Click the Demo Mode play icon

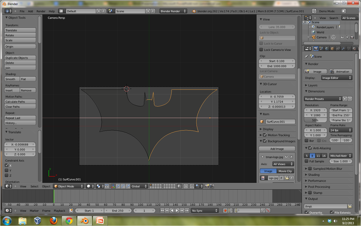pos(344,11)
